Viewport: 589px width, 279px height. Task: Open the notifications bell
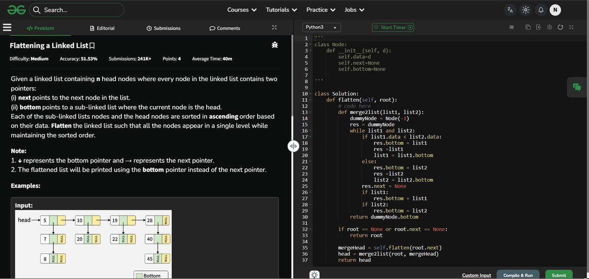click(540, 10)
